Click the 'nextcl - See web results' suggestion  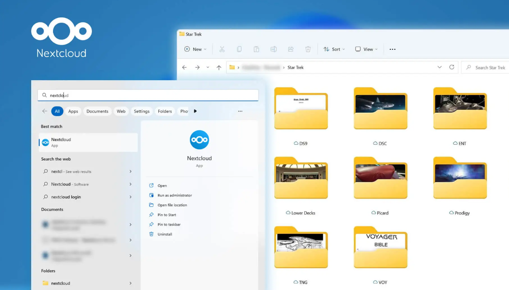[88, 171]
